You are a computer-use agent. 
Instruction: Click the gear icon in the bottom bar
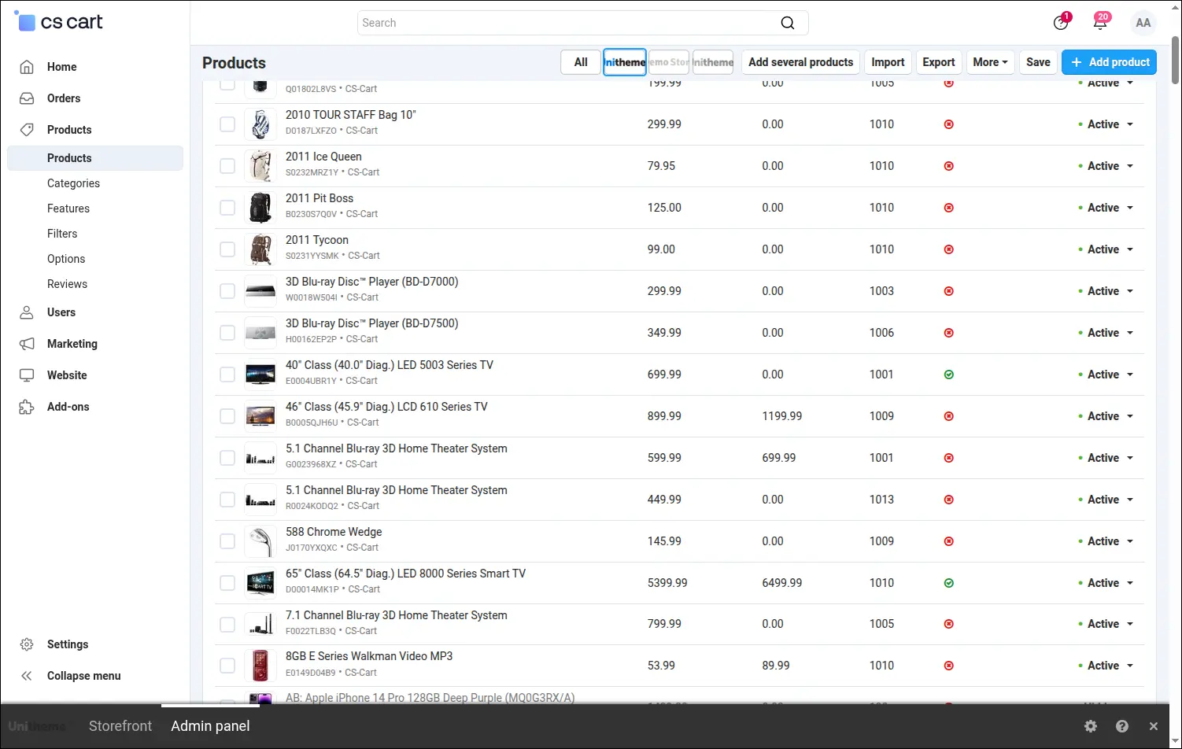pos(1091,726)
